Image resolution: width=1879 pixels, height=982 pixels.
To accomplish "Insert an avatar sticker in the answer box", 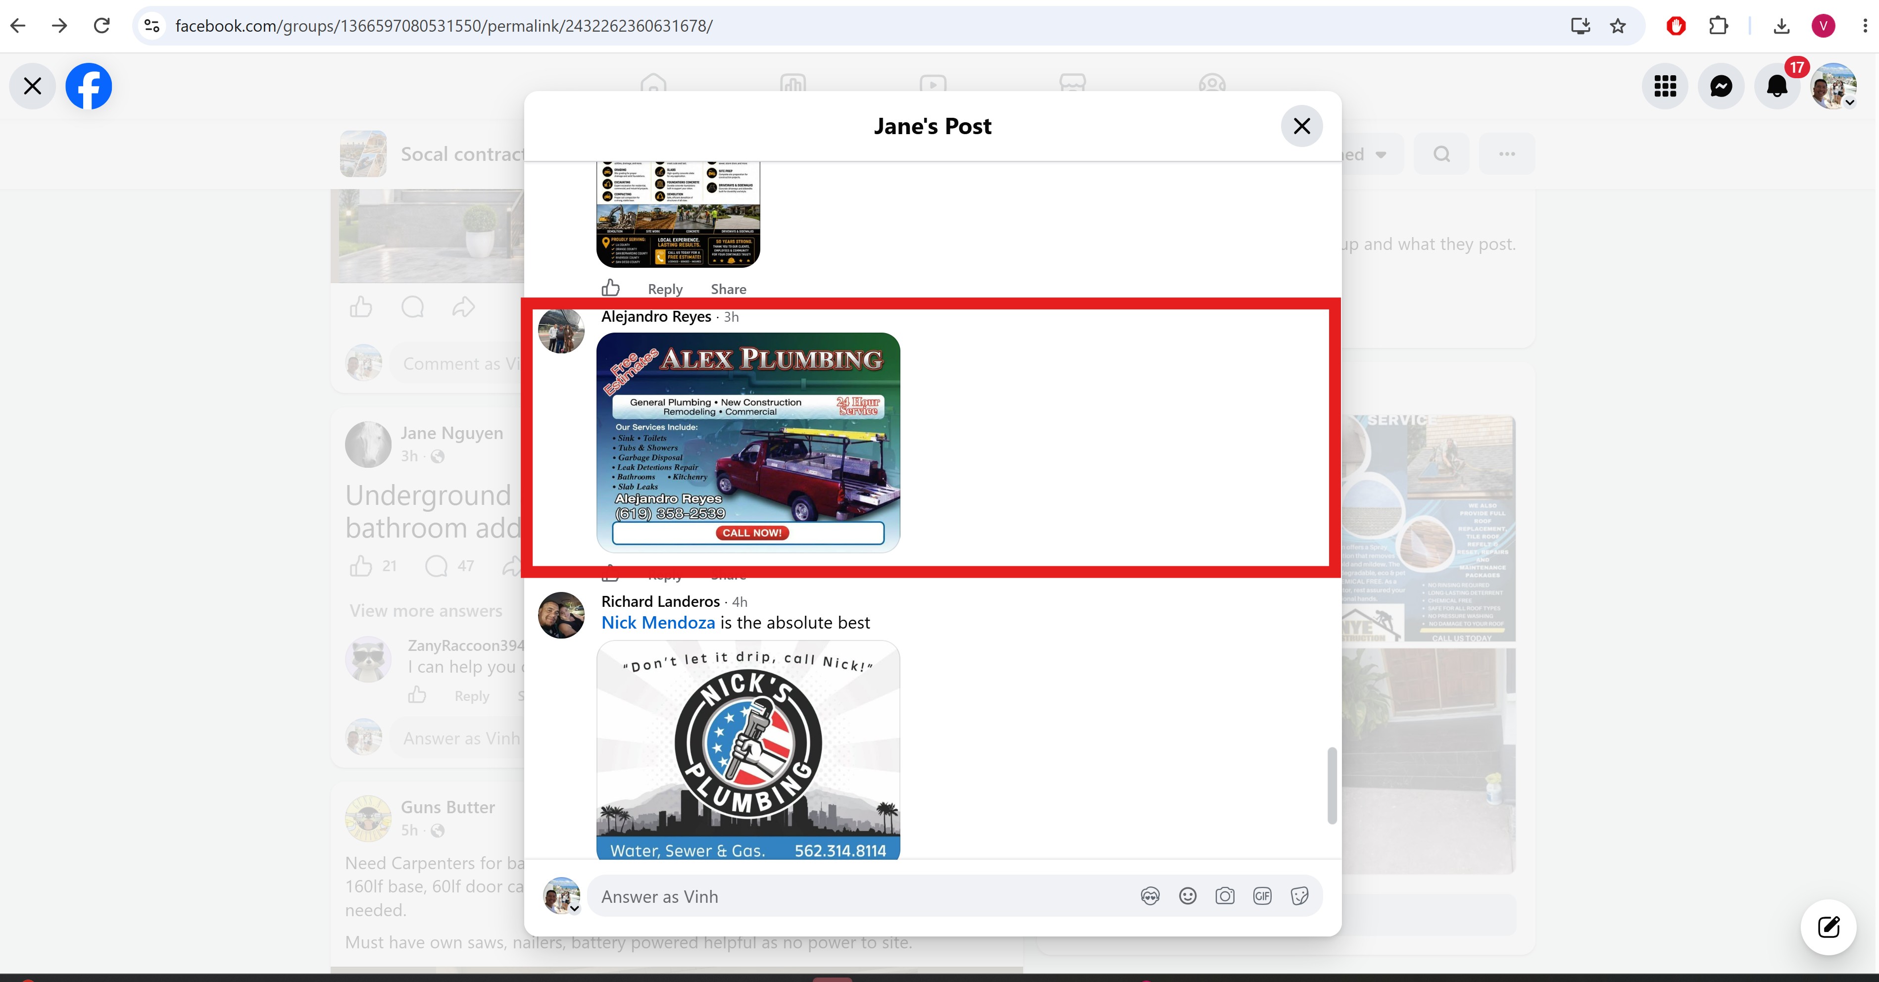I will click(x=1150, y=896).
